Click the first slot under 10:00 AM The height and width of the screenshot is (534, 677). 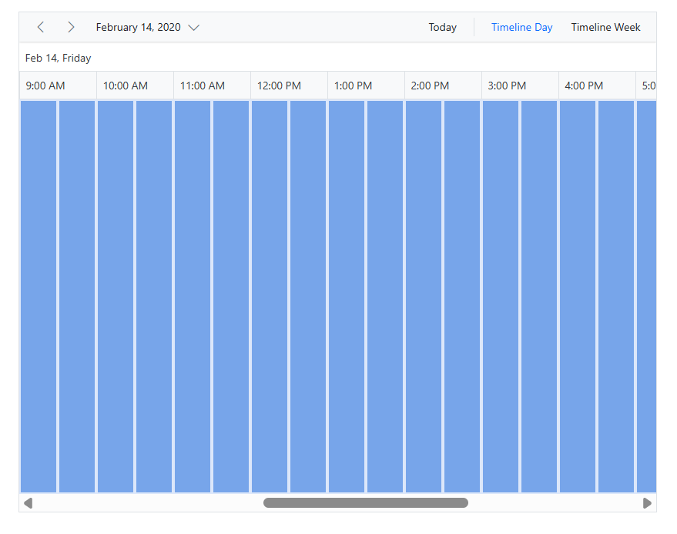tap(116, 297)
